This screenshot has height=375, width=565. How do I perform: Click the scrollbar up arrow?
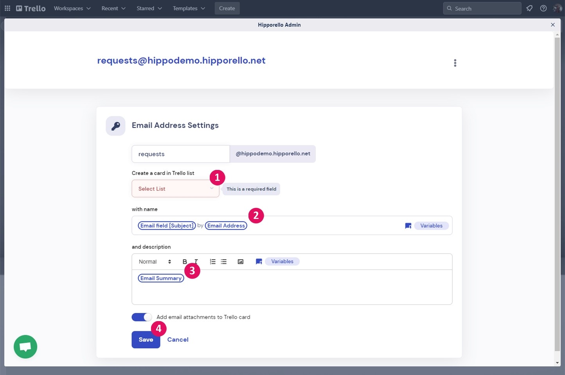pyautogui.click(x=557, y=35)
